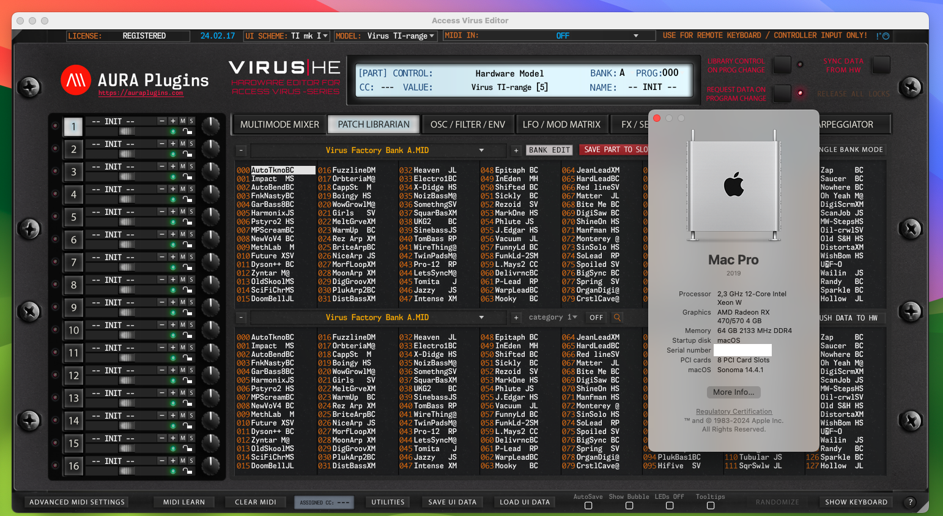943x516 pixels.
Task: Click the green LED on part 13
Action: 173,403
